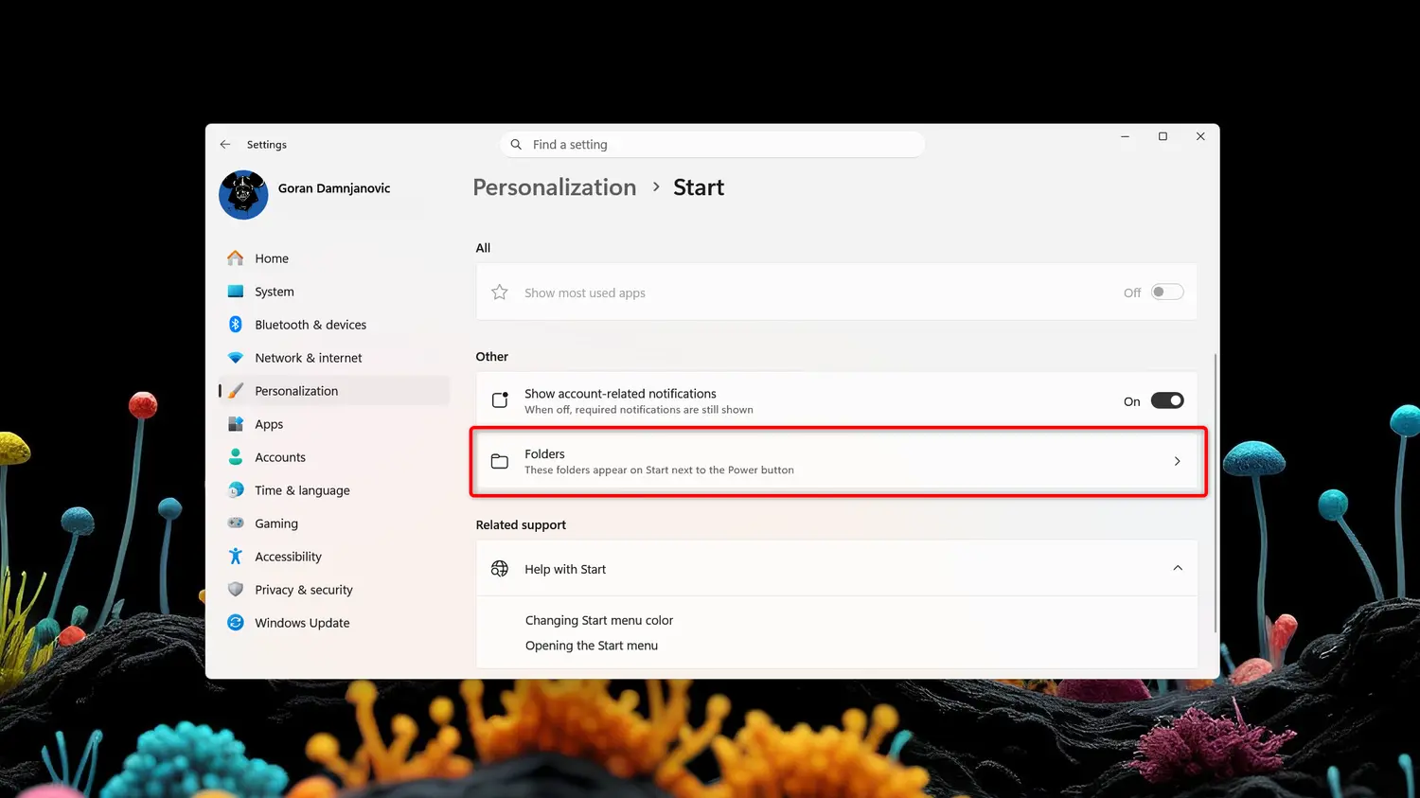The height and width of the screenshot is (798, 1420).
Task: Click the account notifications icon
Action: (x=500, y=400)
